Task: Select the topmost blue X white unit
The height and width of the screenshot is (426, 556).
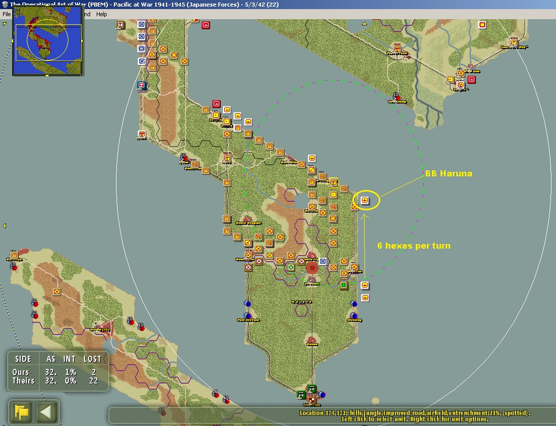Action: tap(141, 24)
